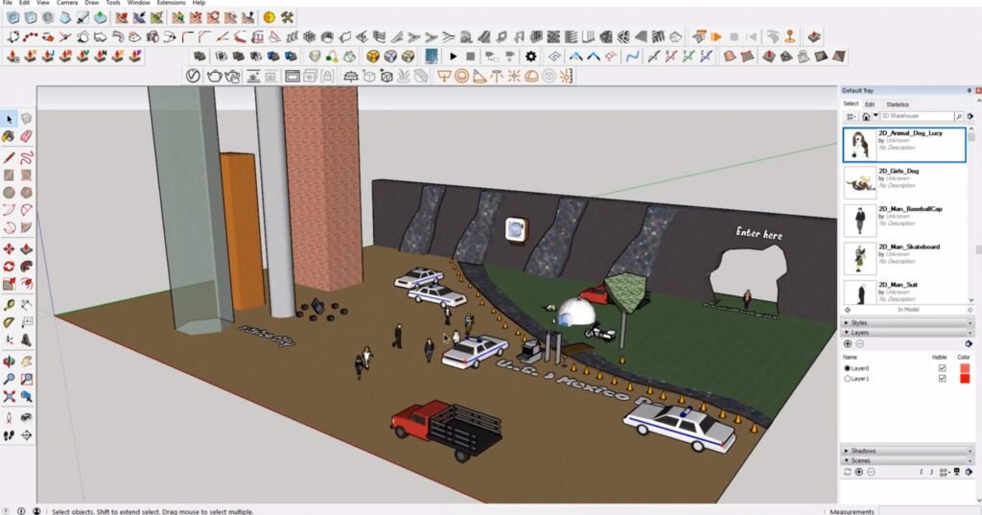Select the 2D_Man_Skateboard component
This screenshot has width=982, height=515.
(x=905, y=257)
